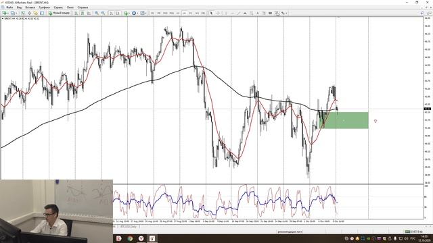The height and width of the screenshot is (243, 433).
Task: Select the Horizontal Line drawing tool
Action: [232, 13]
